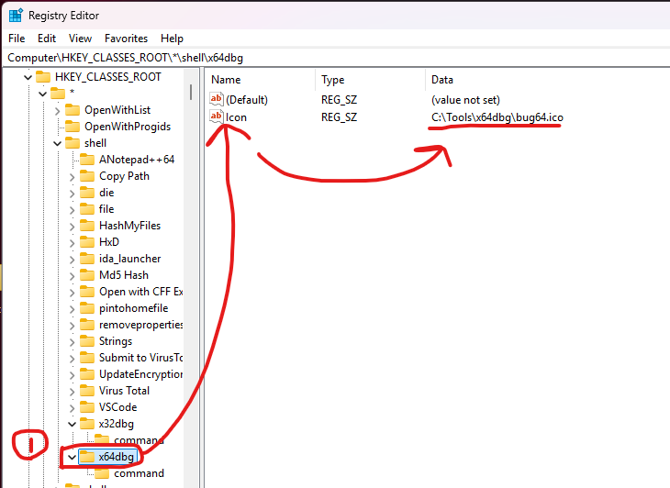This screenshot has width=670, height=488.
Task: Select the ANotepad++64 folder icon
Action: [87, 160]
